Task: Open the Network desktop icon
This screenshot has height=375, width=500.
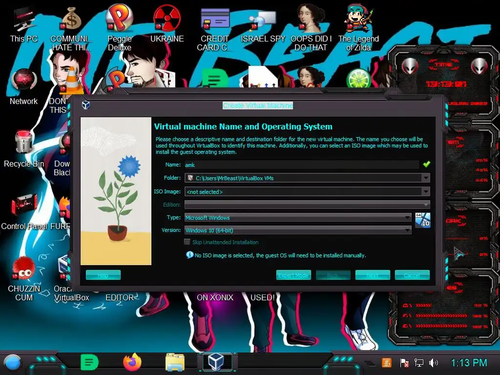Action: coord(23,87)
